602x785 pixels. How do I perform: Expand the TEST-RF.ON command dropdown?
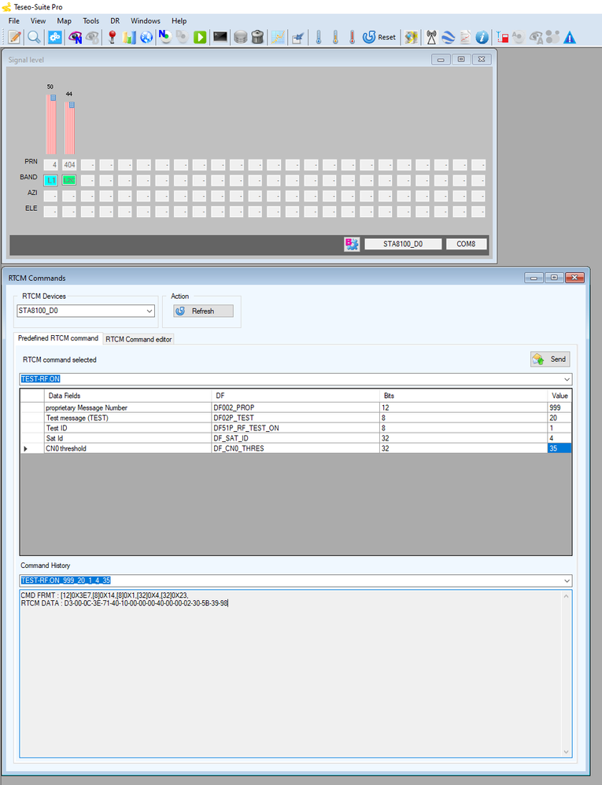[567, 379]
